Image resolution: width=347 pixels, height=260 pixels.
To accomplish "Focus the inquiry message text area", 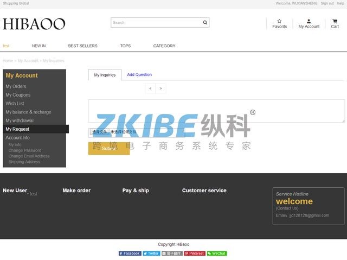I will click(x=216, y=111).
